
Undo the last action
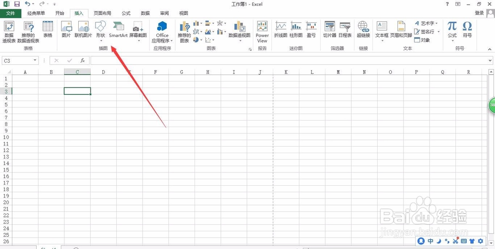27,4
